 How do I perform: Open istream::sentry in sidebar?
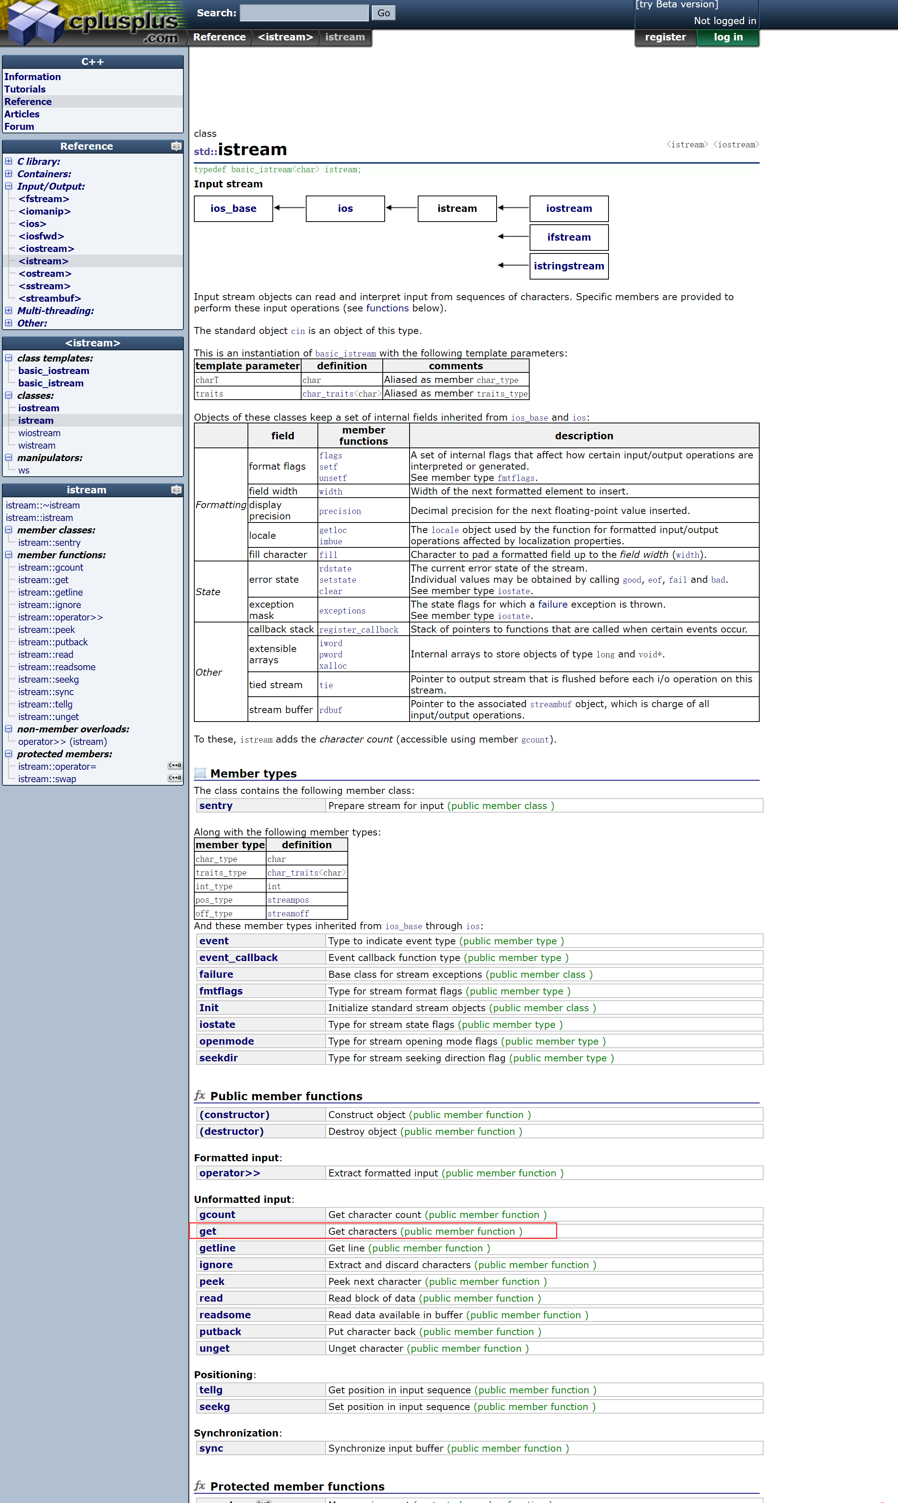[49, 542]
